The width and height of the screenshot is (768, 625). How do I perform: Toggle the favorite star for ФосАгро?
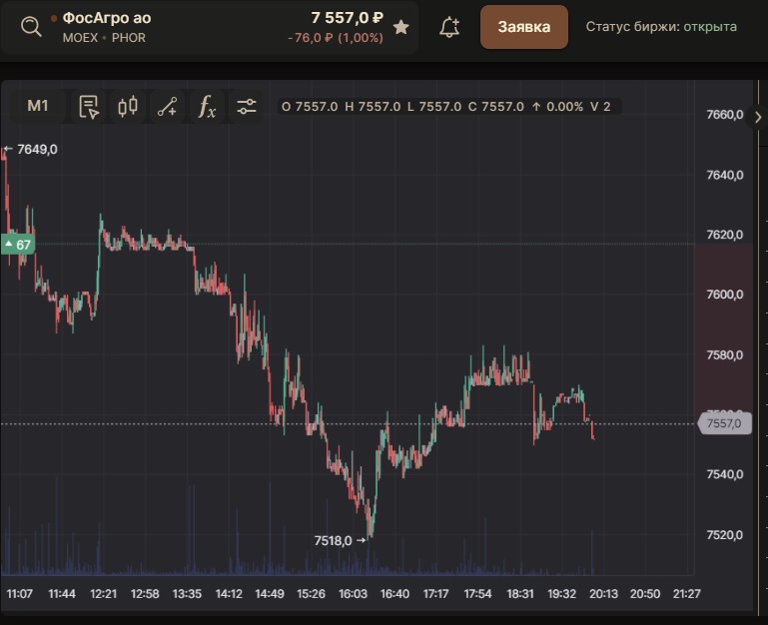click(401, 27)
